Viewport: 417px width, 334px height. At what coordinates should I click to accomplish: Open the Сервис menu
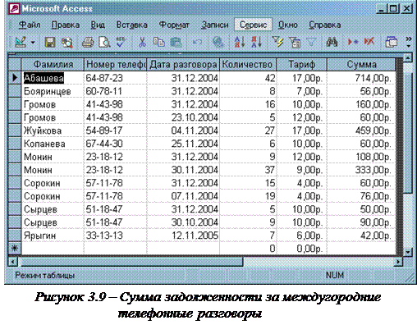point(253,25)
